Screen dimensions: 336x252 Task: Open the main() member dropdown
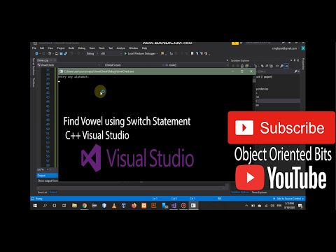point(197,65)
